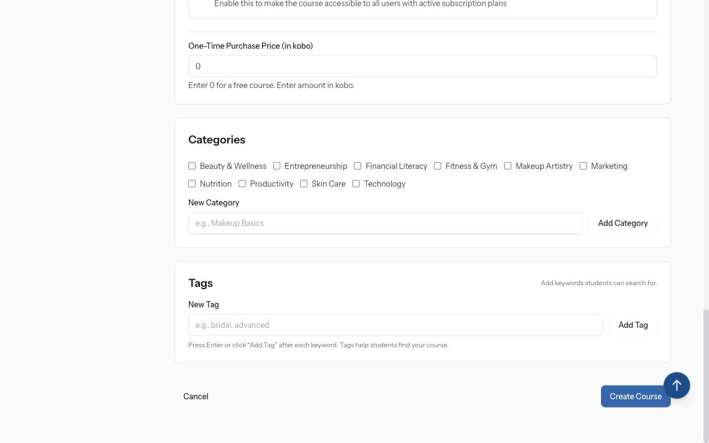The image size is (709, 443).
Task: Check the Beauty & Wellness category
Action: pyautogui.click(x=192, y=166)
